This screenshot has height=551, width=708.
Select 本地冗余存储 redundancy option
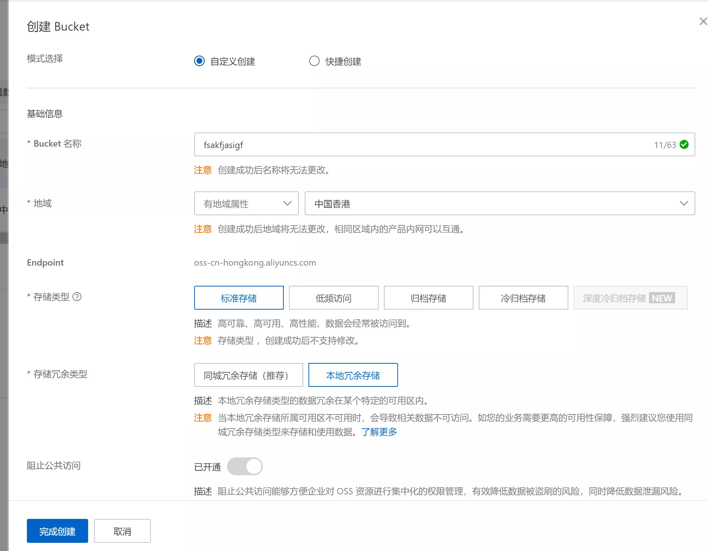pos(353,375)
